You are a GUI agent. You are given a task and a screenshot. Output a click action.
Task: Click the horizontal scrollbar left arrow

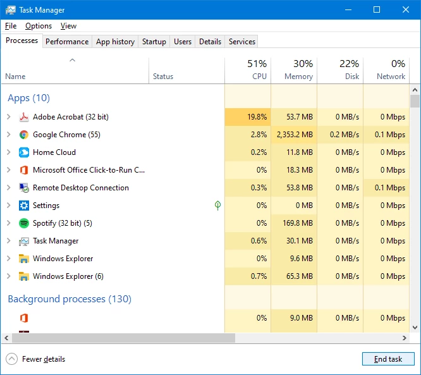[6, 338]
